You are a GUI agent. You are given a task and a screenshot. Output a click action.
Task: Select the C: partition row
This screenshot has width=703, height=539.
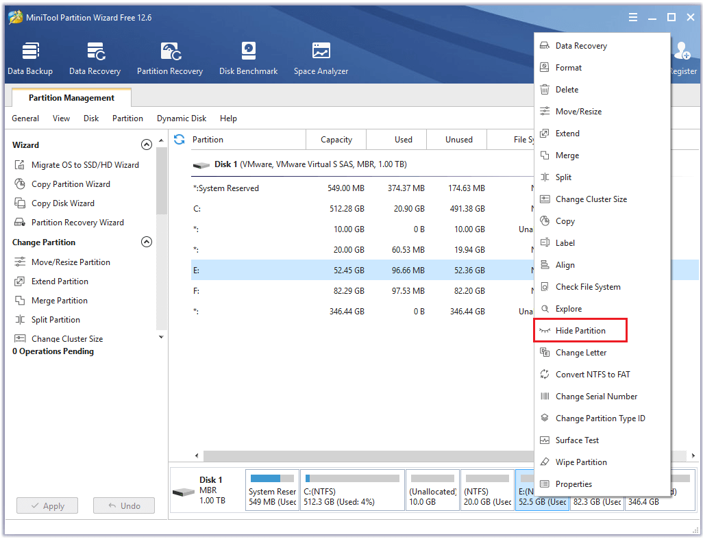[362, 209]
